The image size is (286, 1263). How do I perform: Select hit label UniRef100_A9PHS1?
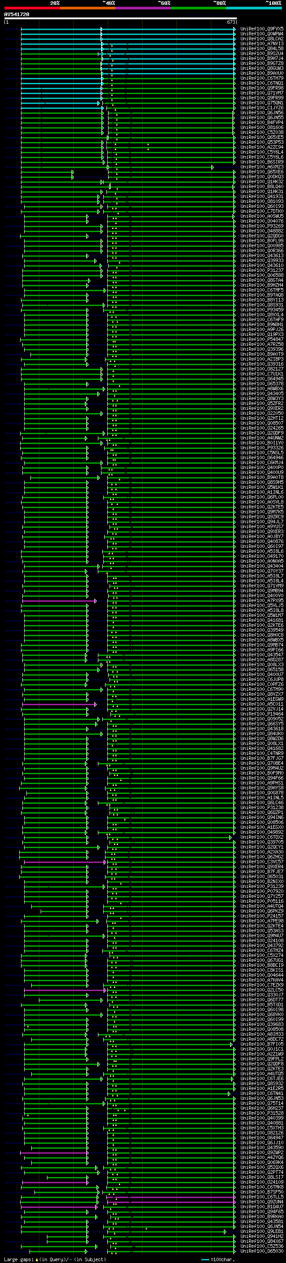pos(262,783)
